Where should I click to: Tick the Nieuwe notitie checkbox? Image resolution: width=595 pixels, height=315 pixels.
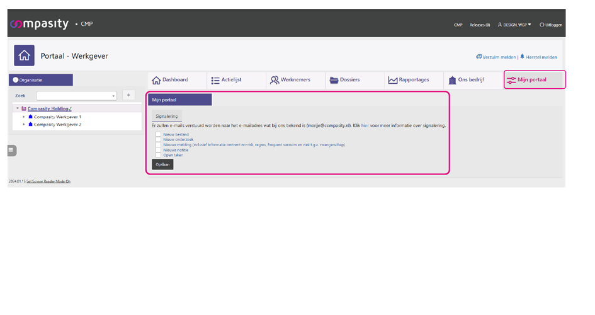point(158,150)
